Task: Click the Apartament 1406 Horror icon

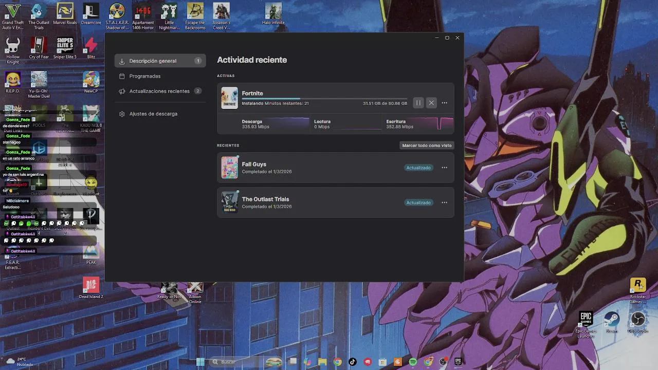Action: [x=143, y=16]
